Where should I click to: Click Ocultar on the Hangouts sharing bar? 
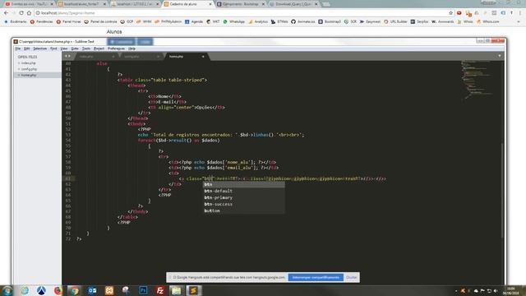point(351,278)
